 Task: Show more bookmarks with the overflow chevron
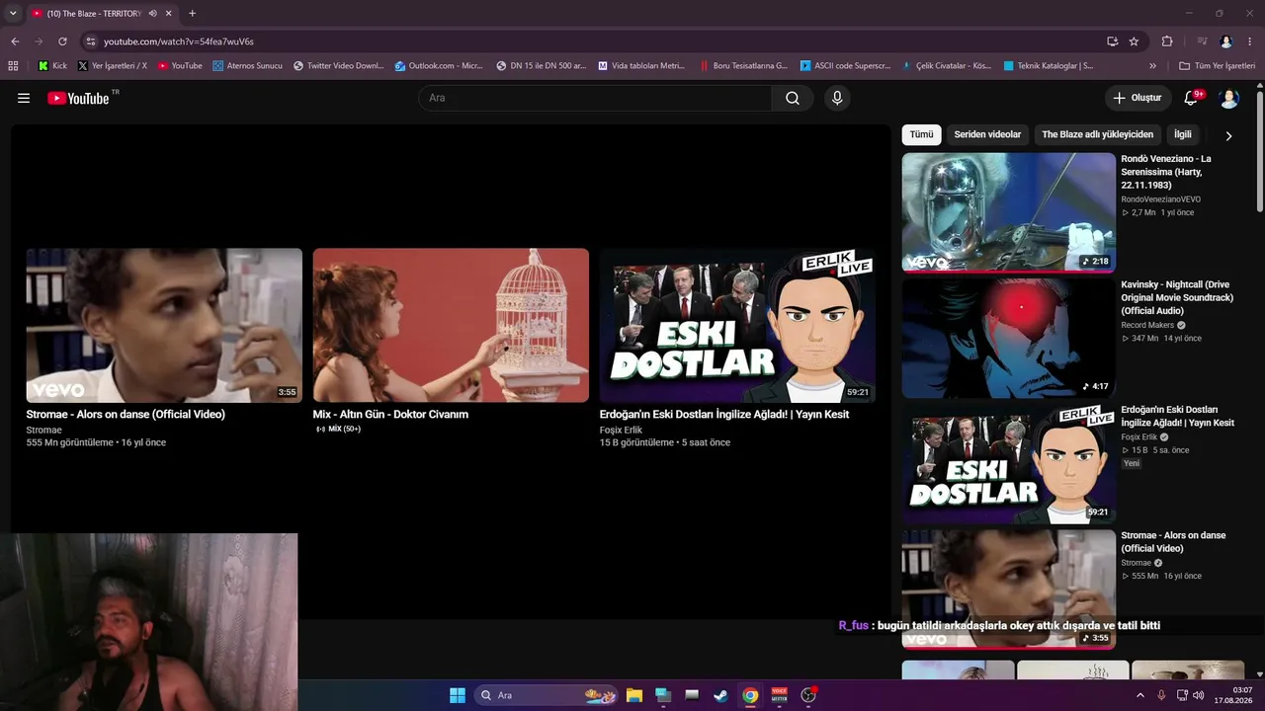(1152, 66)
